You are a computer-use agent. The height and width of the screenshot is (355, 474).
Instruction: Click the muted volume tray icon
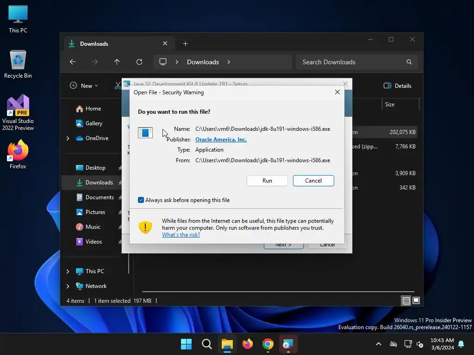(420, 344)
